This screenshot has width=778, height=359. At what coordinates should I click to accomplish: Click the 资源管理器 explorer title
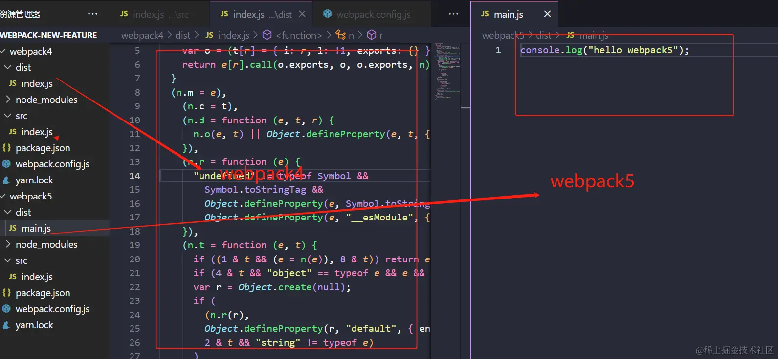point(20,14)
